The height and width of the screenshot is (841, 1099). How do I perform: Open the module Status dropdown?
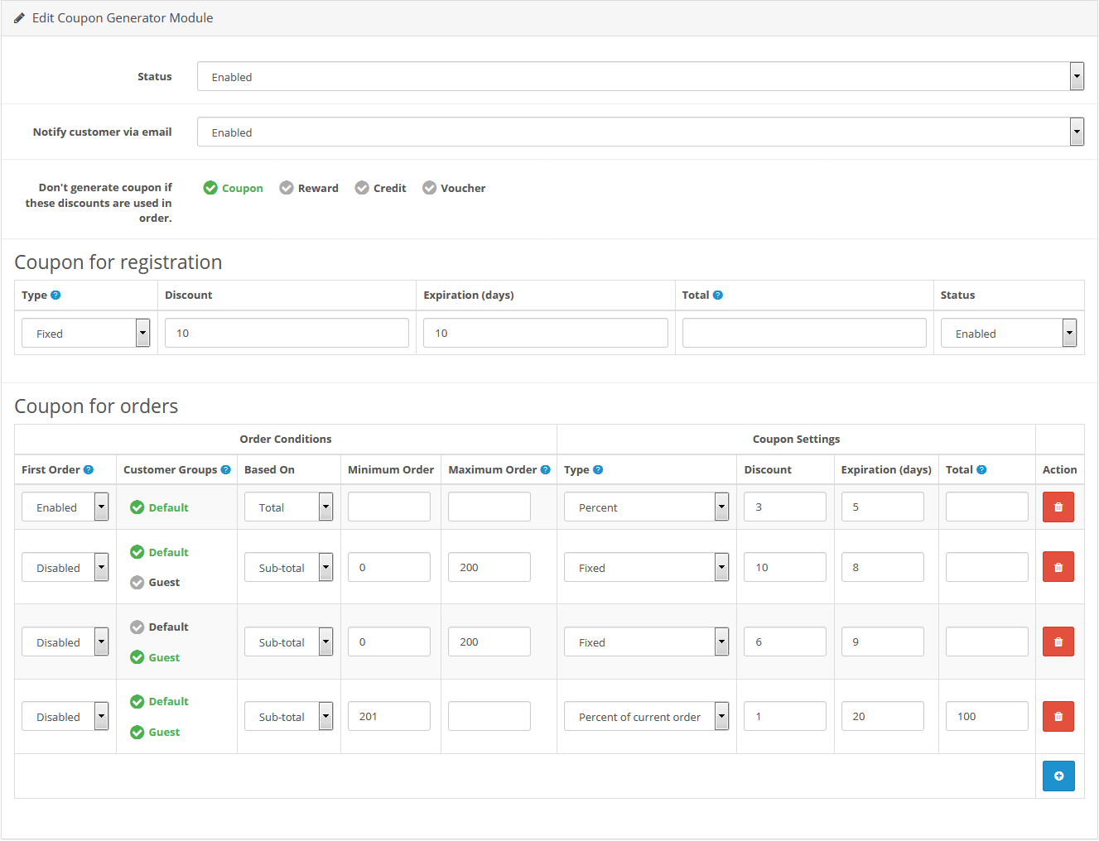(x=640, y=76)
